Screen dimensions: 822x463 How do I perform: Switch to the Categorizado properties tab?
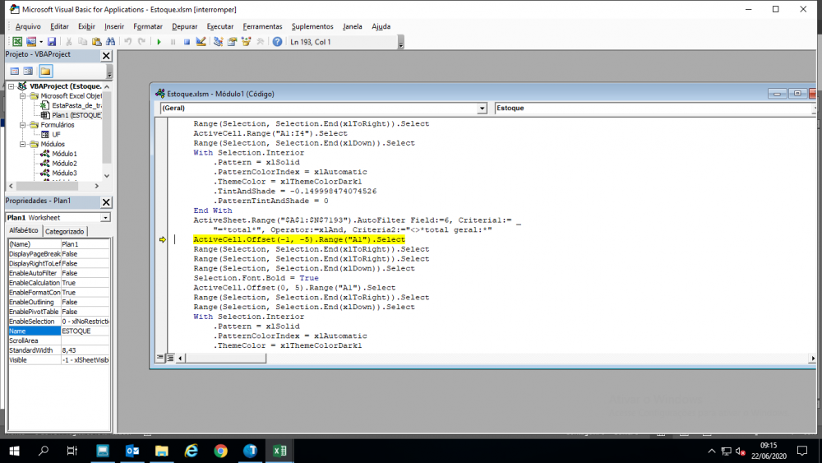[64, 232]
